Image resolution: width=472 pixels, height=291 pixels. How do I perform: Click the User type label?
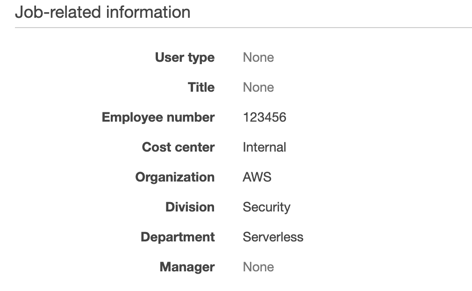point(185,57)
